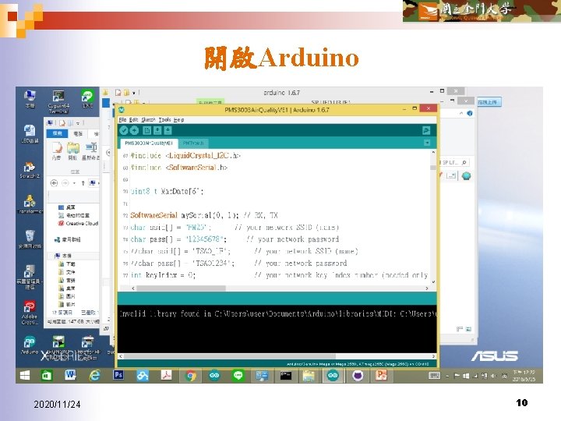Click the Up arrow in the File Explorer window
Viewport: 561px width, 421px height.
click(83, 183)
